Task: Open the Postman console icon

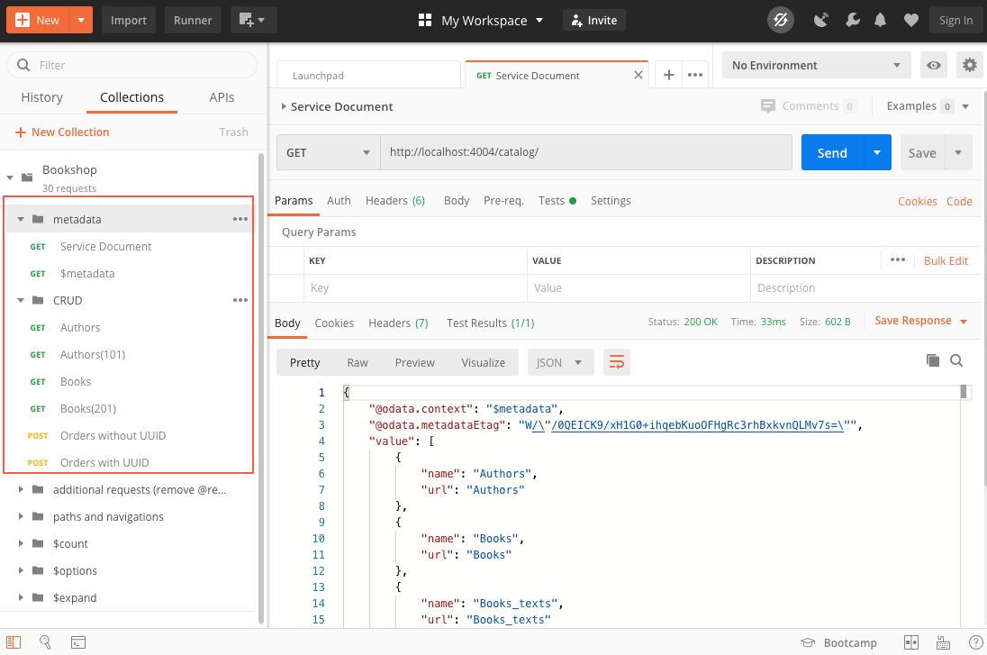Action: click(x=78, y=642)
